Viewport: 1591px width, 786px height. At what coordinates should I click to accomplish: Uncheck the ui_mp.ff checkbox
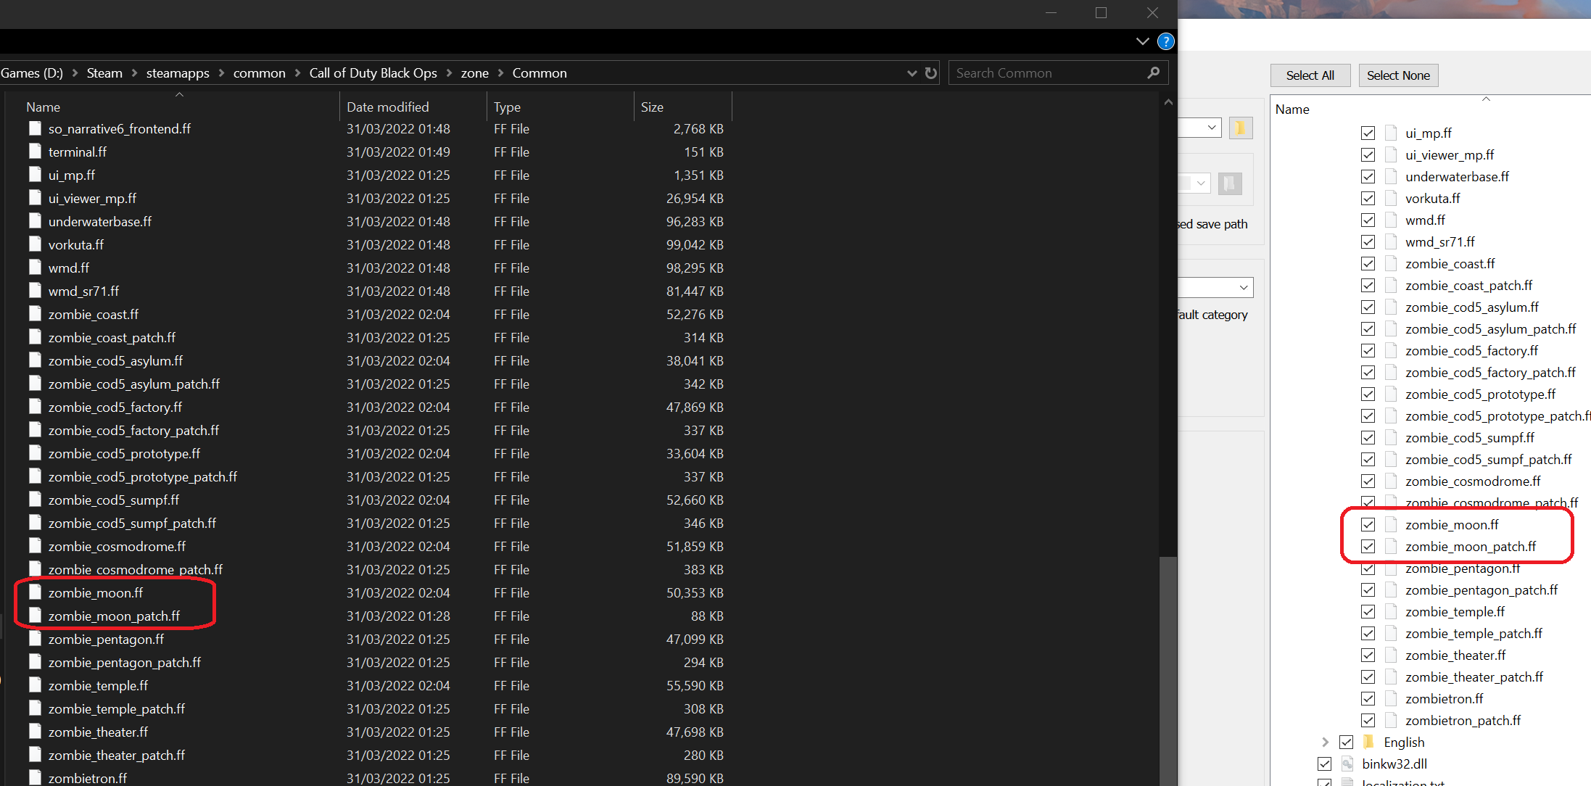click(x=1368, y=133)
